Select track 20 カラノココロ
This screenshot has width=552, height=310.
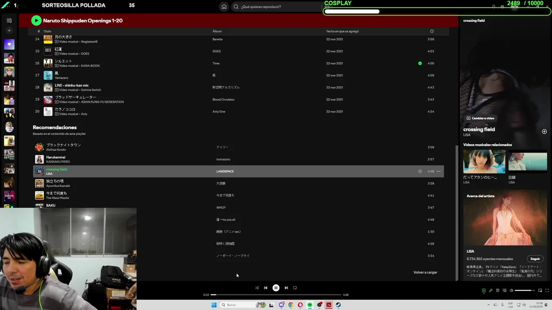click(238, 112)
